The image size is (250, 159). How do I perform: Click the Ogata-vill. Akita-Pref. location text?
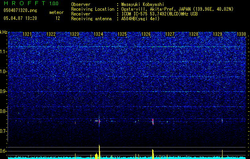coord(177,9)
